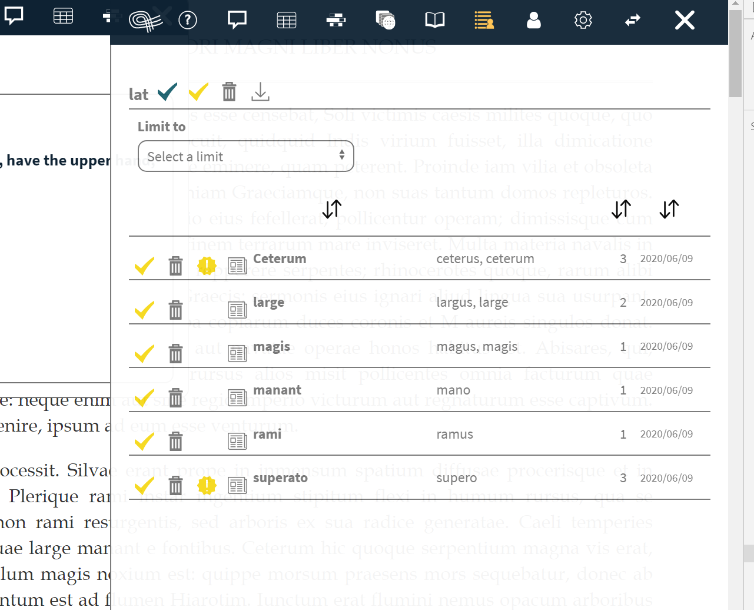
Task: Open the user account panel
Action: click(x=533, y=19)
